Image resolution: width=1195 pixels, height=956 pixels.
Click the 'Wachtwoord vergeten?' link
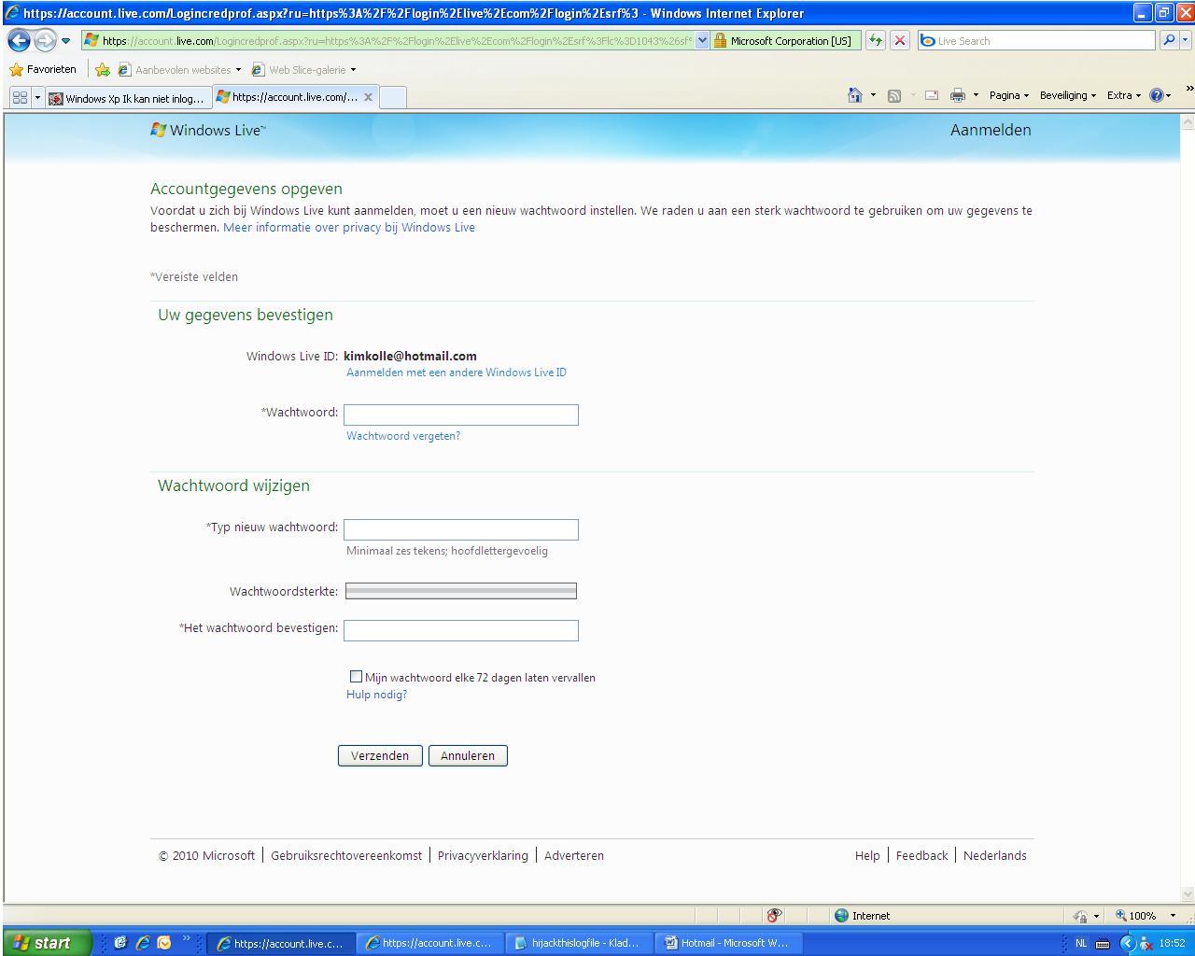point(403,436)
